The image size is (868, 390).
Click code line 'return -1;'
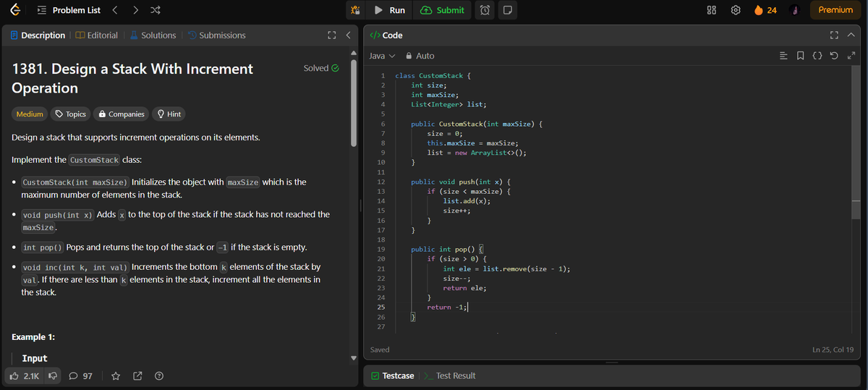(448, 307)
